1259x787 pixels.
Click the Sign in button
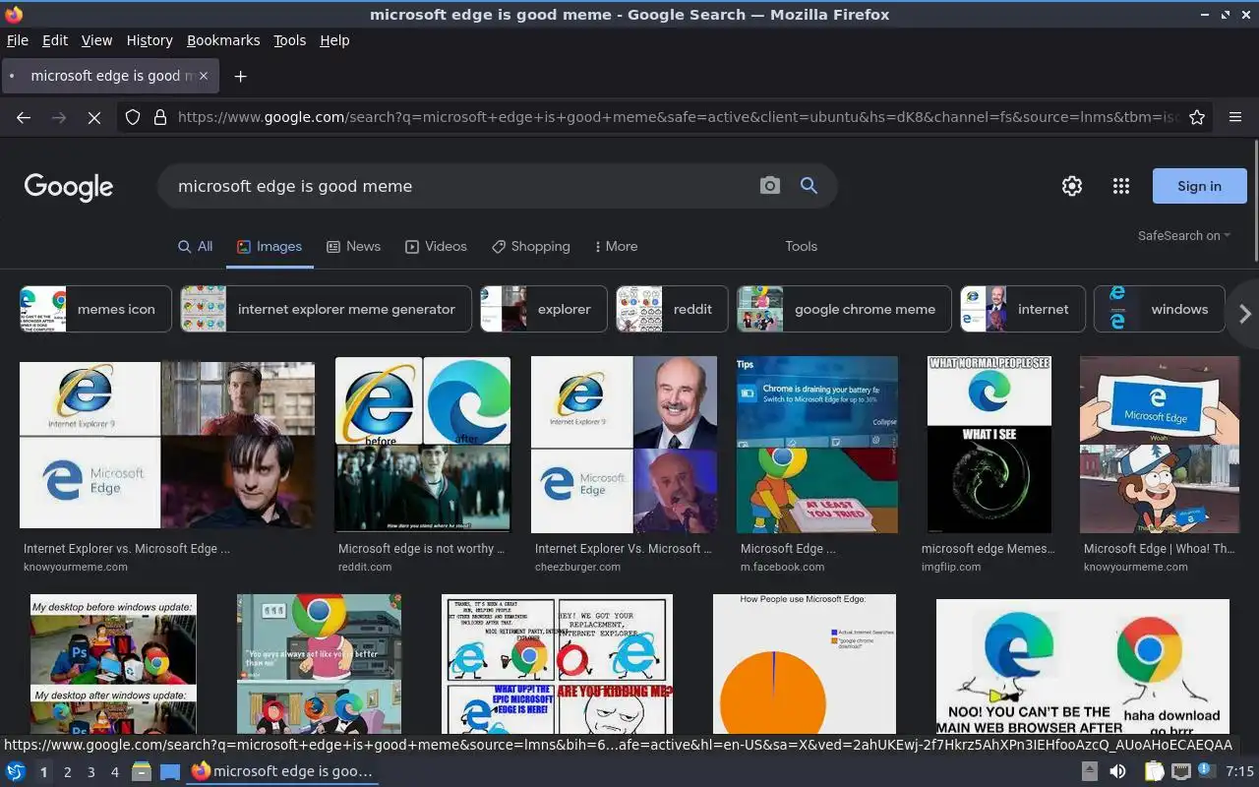tap(1199, 186)
